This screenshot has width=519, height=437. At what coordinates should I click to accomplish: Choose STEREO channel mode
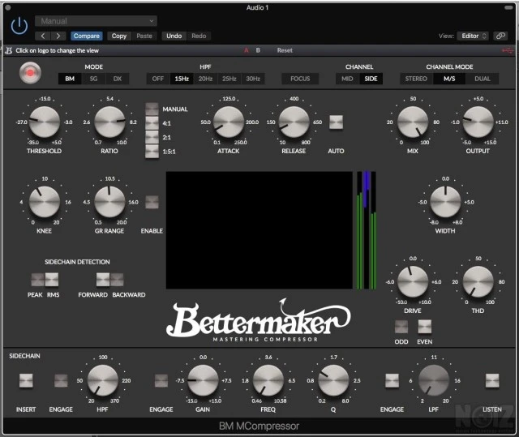click(416, 79)
